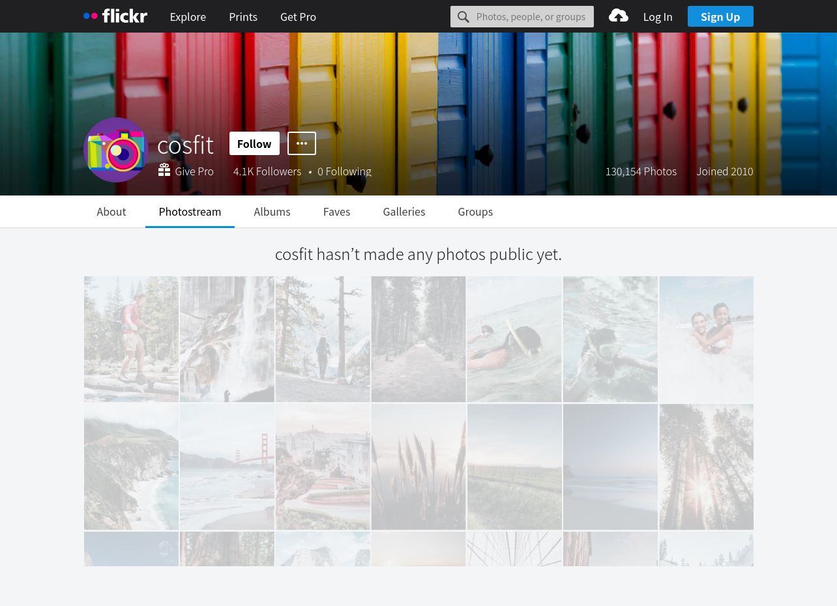
Task: Open the coastal cliffs photo thumbnail
Action: [x=131, y=467]
